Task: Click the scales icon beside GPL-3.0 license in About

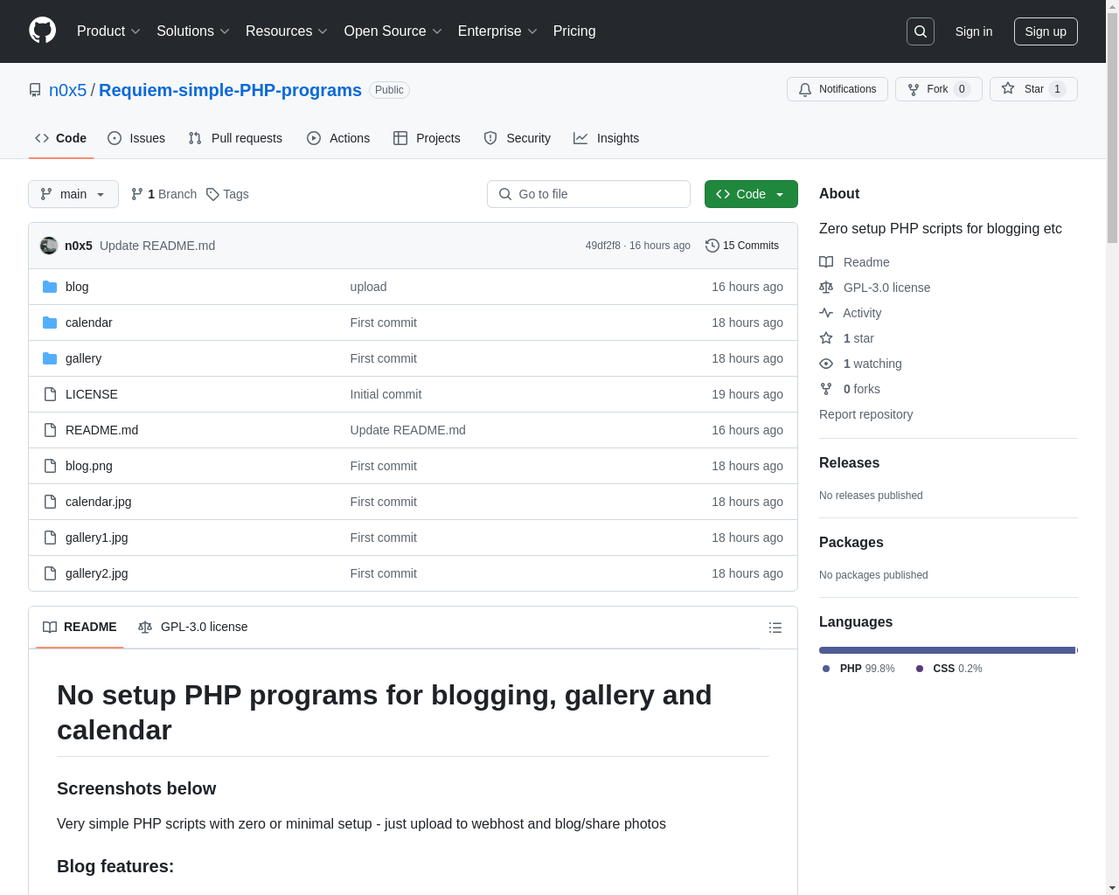Action: (x=826, y=288)
